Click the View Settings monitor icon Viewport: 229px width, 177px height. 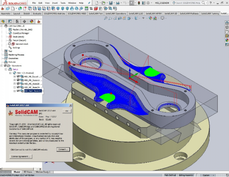pos(162,18)
